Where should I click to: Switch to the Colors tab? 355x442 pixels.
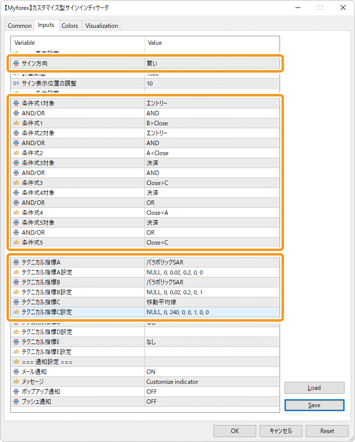[x=70, y=26]
